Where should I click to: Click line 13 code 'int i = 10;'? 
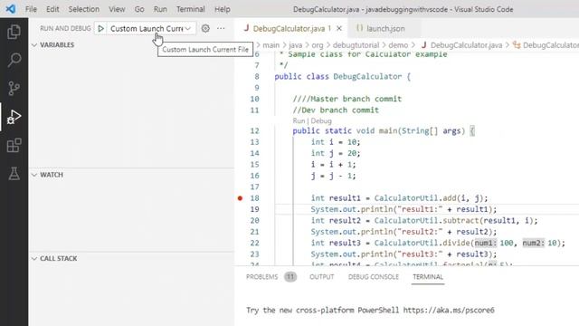(x=336, y=142)
